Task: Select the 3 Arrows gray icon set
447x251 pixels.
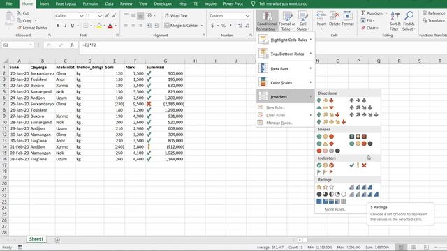Action: (358, 100)
